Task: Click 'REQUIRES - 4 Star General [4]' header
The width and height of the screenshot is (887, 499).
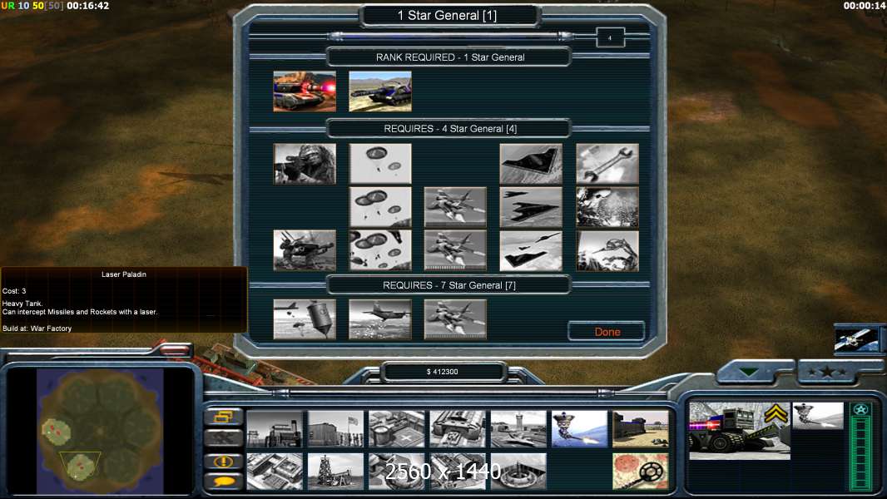Action: tap(450, 128)
